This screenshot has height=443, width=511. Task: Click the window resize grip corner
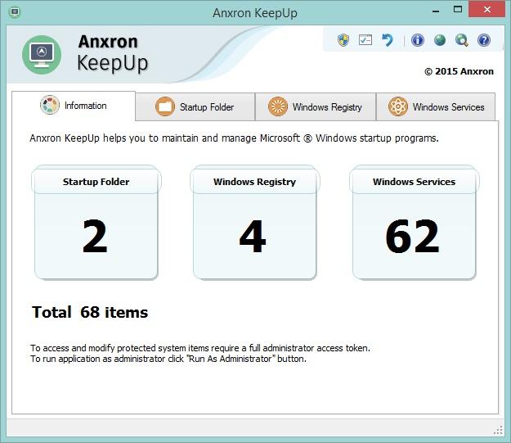click(x=498, y=430)
